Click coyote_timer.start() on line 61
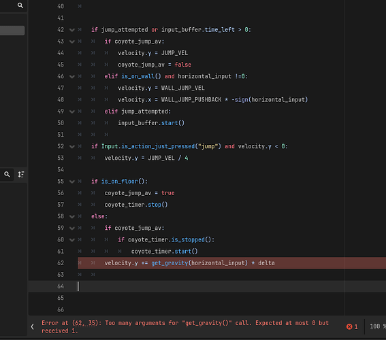386x340 pixels. [x=165, y=252]
